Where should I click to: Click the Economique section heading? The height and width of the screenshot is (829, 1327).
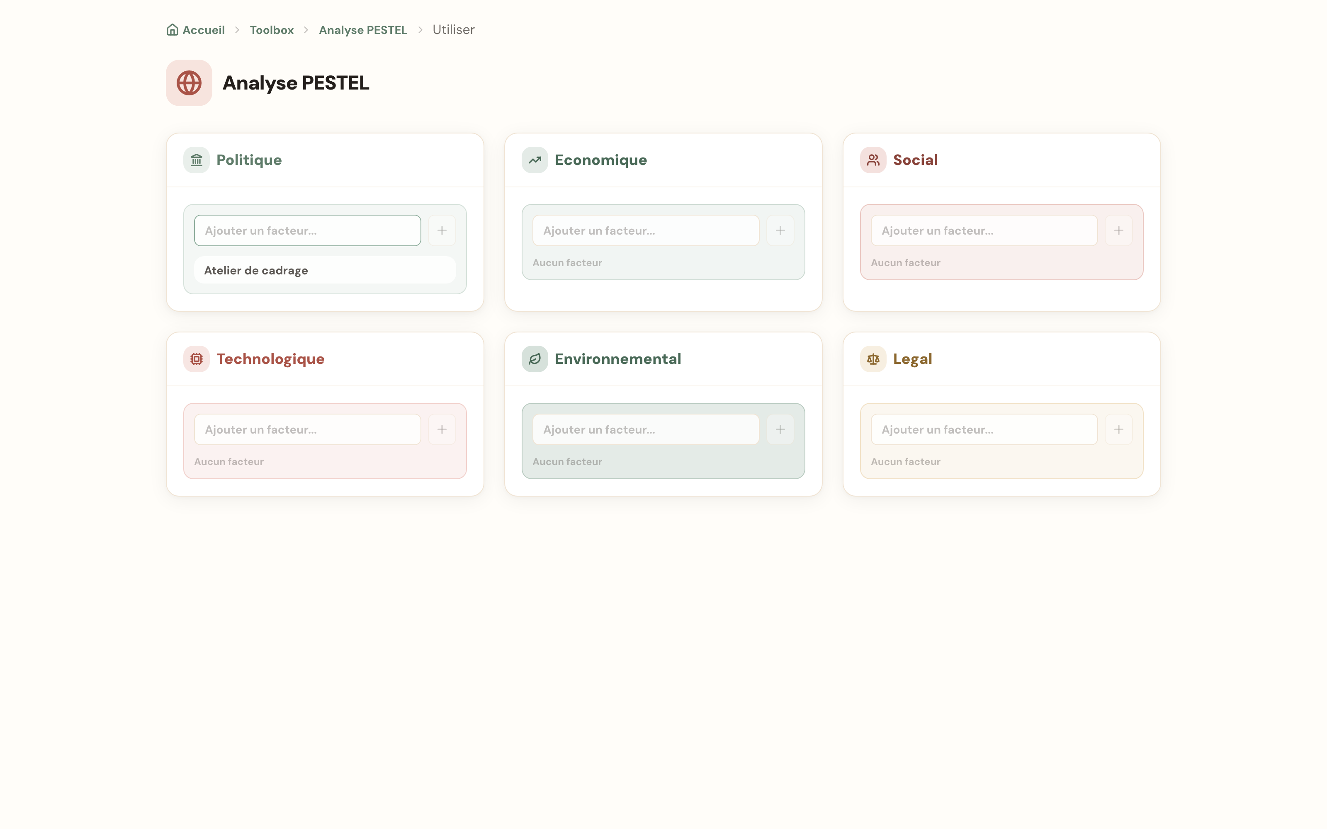pos(601,160)
